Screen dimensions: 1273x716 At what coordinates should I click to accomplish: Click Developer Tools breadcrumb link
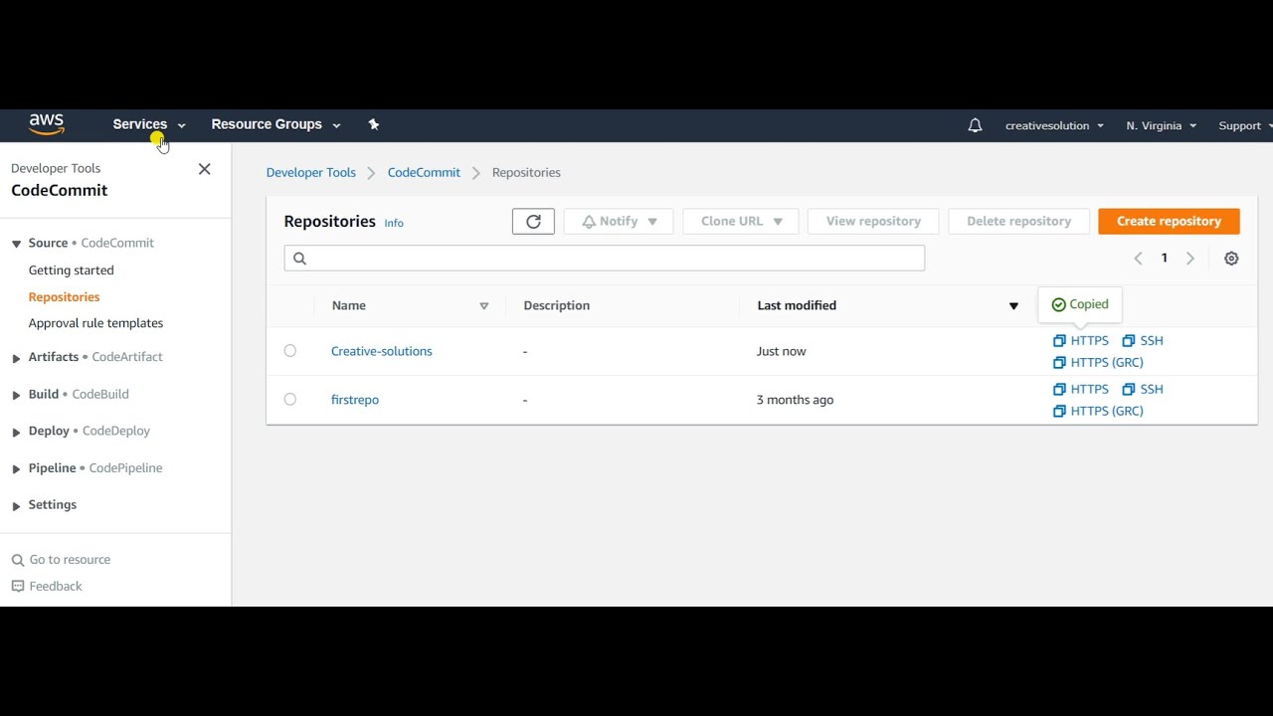pyautogui.click(x=311, y=172)
